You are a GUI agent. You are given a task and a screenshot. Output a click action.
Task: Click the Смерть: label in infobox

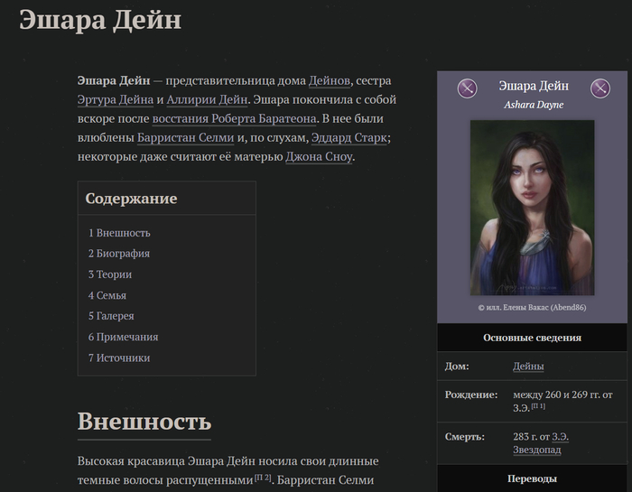click(x=465, y=437)
